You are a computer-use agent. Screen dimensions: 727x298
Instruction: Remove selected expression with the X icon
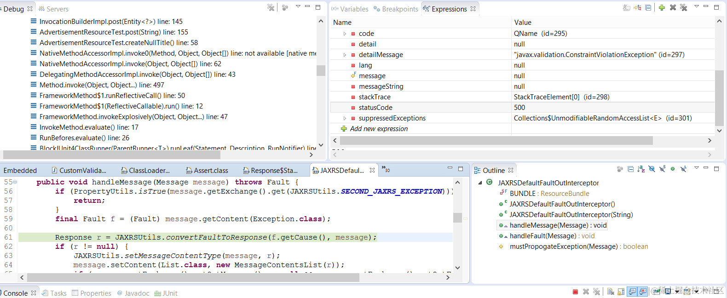tap(673, 7)
